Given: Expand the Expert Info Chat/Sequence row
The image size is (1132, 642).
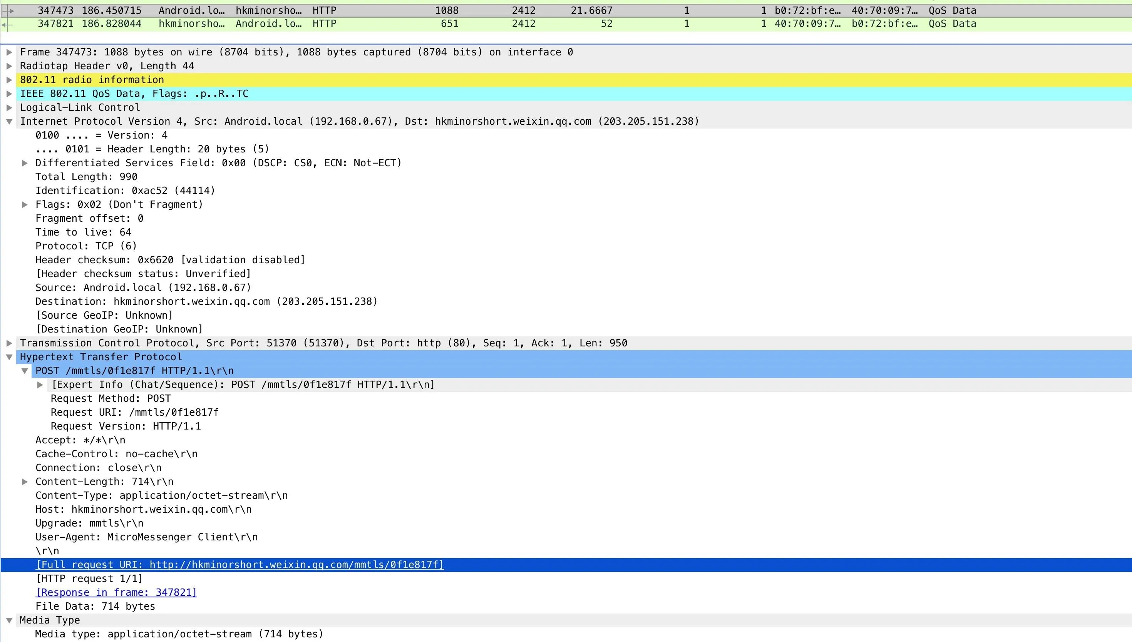Looking at the screenshot, I should (40, 385).
